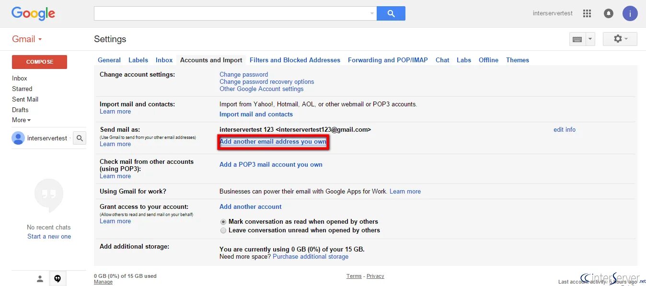Click Learn more about Google Apps for Work
The image size is (646, 286).
pos(405,191)
